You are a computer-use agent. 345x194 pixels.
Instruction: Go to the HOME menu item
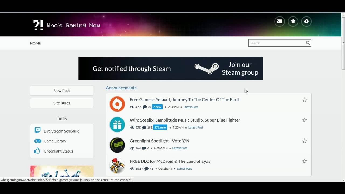pos(35,43)
